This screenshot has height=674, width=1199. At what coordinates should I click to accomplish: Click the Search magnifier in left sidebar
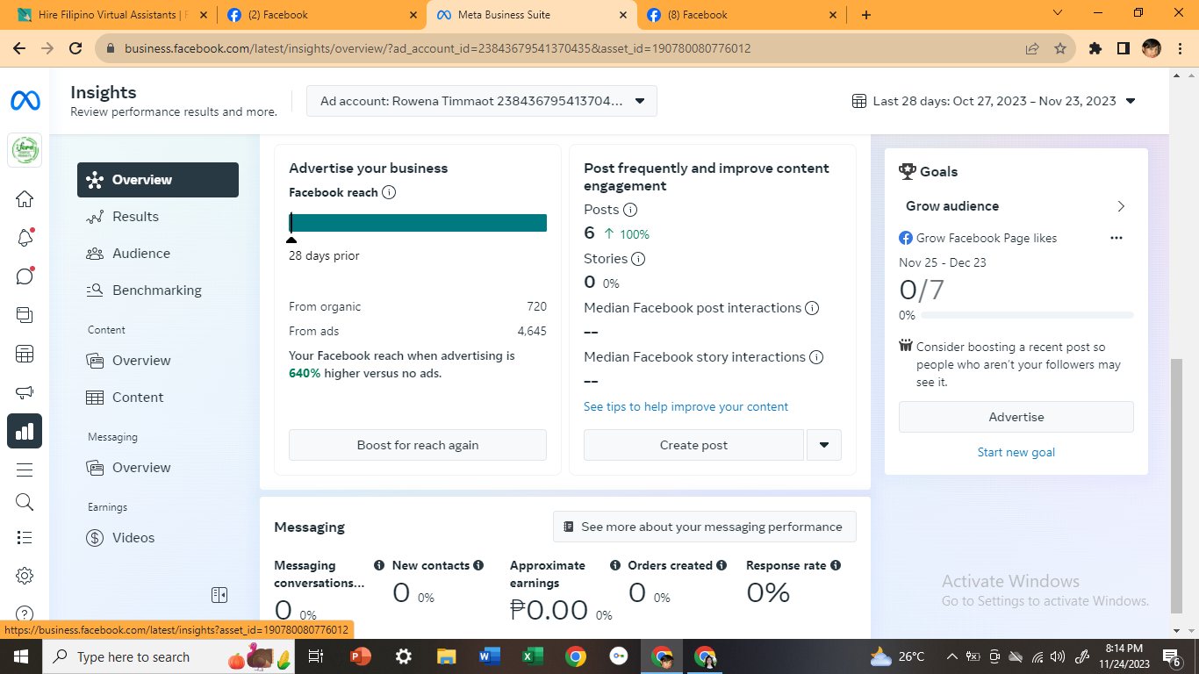[25, 502]
